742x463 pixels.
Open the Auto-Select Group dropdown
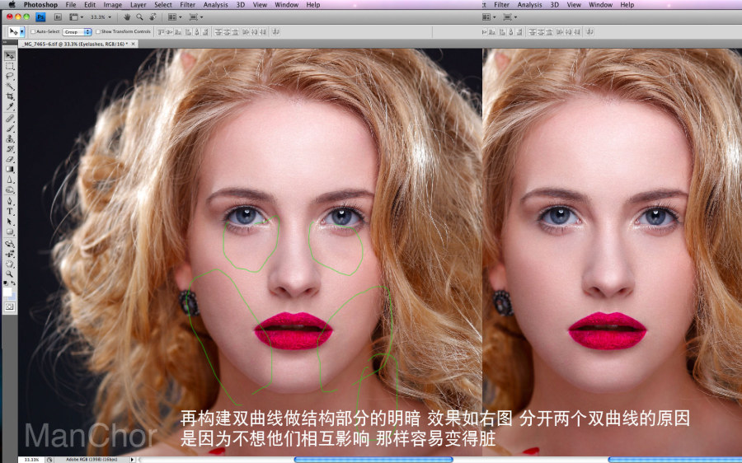click(x=77, y=31)
